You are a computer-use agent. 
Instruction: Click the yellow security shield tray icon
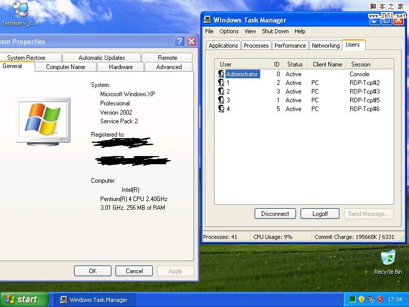click(361, 299)
